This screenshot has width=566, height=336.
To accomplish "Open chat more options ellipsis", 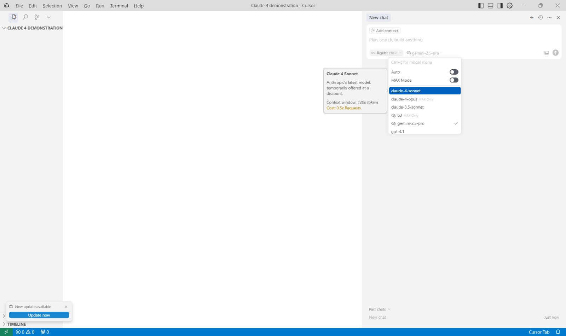I will coord(549,18).
